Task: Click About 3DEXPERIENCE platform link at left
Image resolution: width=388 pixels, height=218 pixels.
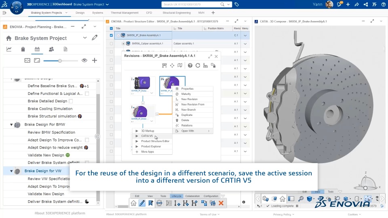Action: click(x=60, y=213)
